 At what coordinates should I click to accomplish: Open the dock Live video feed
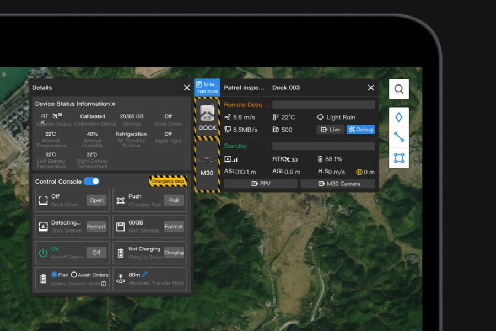point(330,130)
